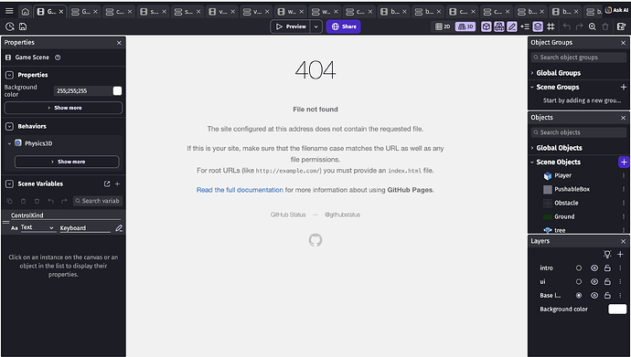Screen dimensions: 631x357
Task: Redo using the toolbar arrow
Action: tap(580, 26)
